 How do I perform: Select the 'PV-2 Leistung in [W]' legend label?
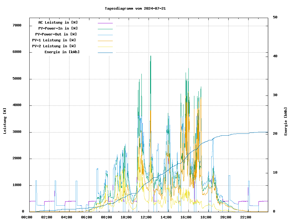pyautogui.click(x=54, y=46)
